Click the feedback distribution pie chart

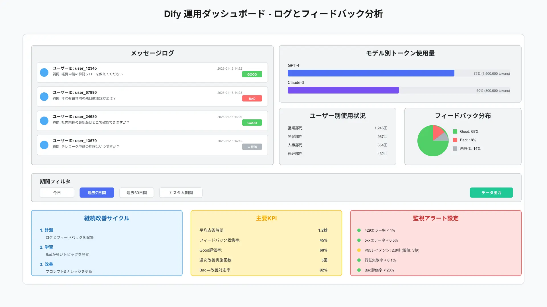point(433,141)
